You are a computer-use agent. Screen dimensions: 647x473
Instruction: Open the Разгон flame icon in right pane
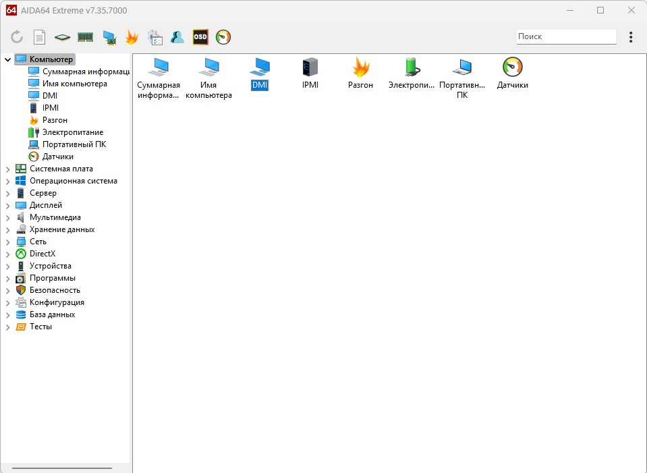point(361,74)
